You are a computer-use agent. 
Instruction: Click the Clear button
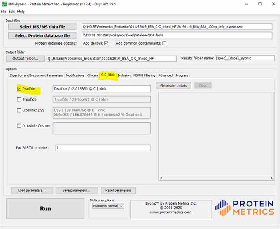coord(203,85)
